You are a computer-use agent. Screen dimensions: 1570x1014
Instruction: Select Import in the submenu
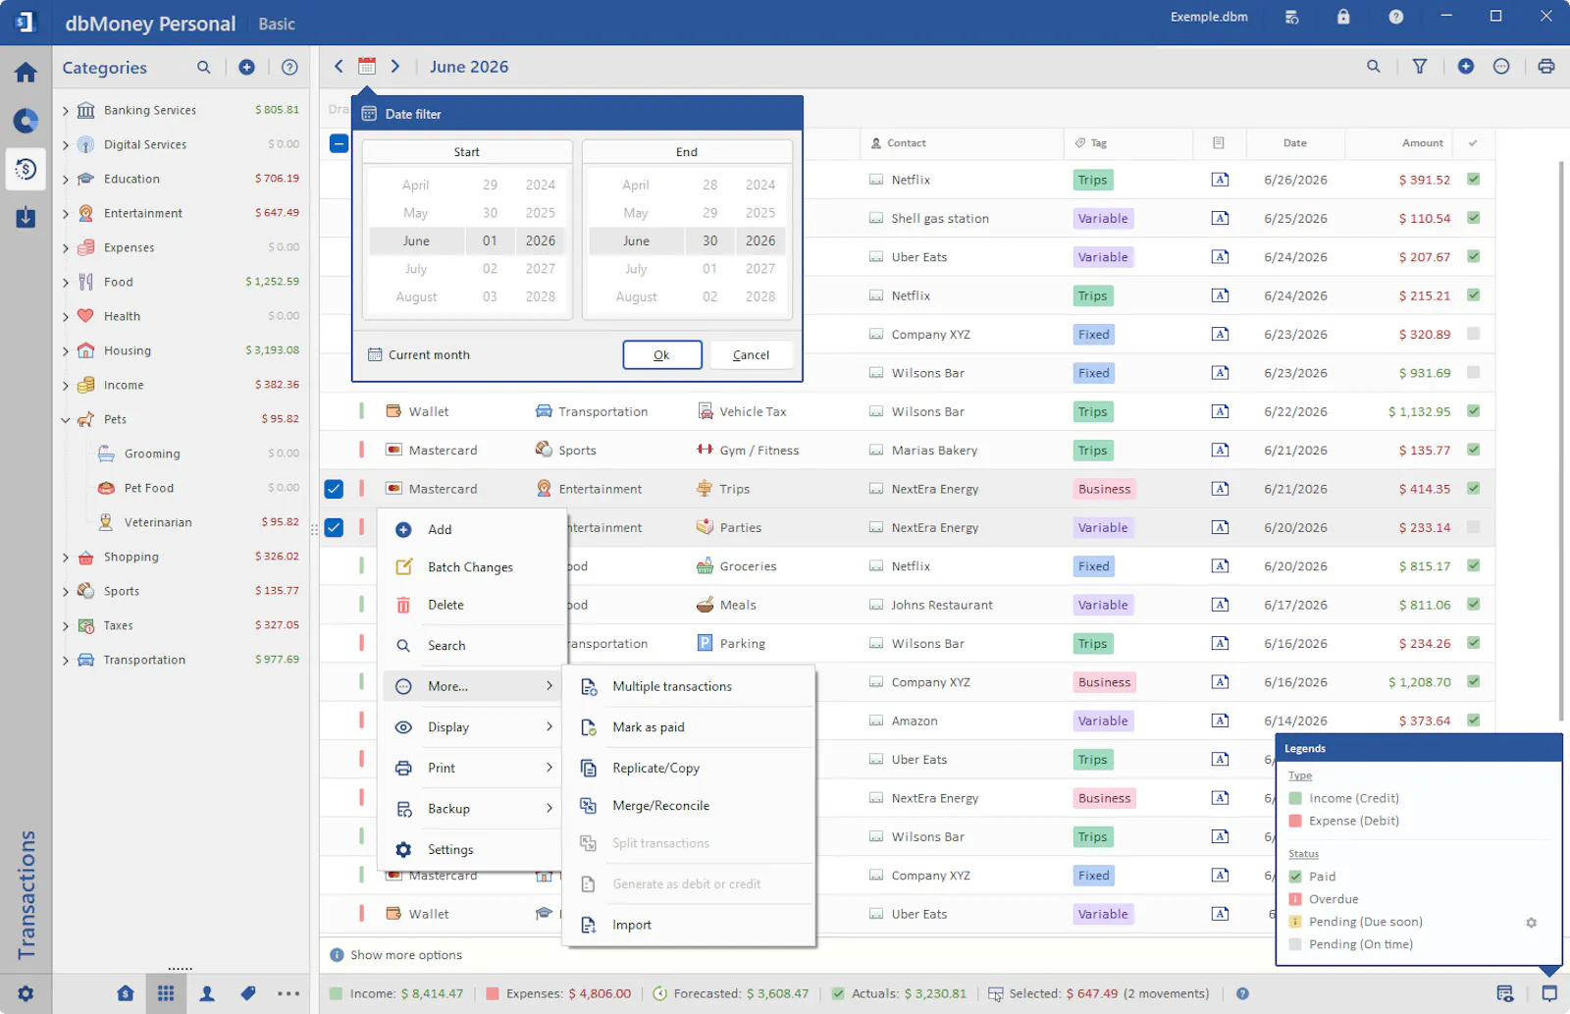(689, 925)
